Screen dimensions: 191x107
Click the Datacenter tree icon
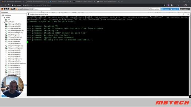click(3, 15)
